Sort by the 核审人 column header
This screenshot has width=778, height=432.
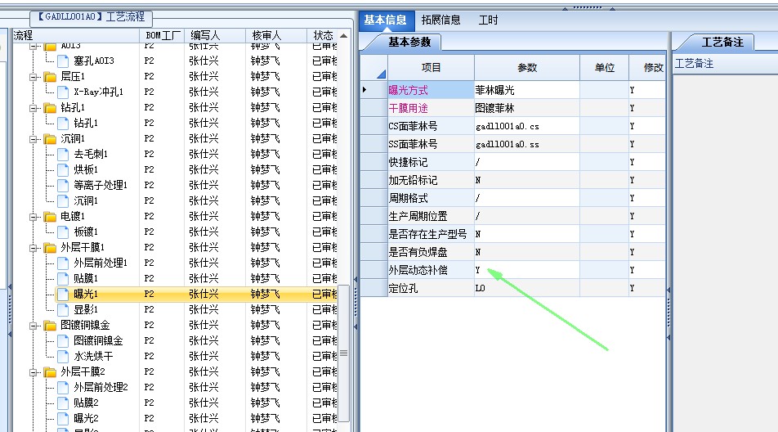(276, 35)
